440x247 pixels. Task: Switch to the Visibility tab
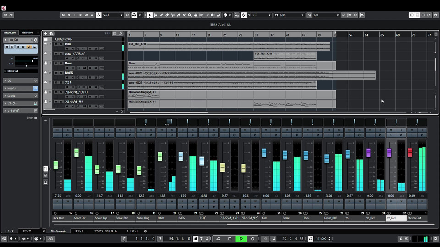tap(27, 32)
